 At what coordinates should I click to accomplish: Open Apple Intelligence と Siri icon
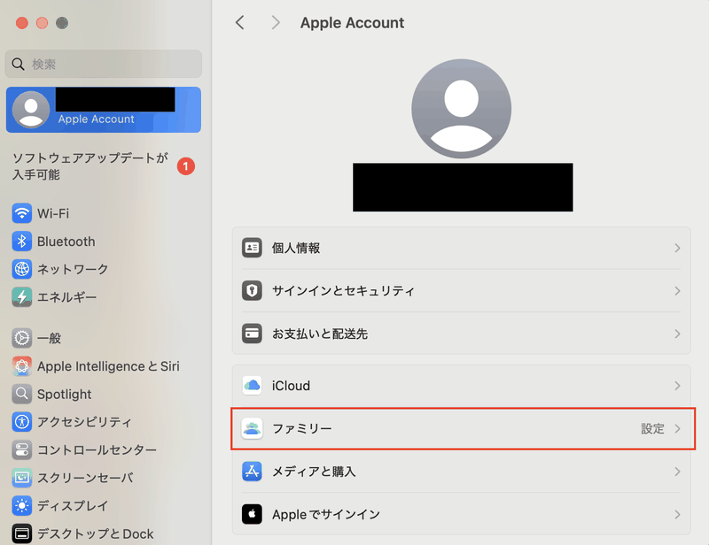pos(21,366)
